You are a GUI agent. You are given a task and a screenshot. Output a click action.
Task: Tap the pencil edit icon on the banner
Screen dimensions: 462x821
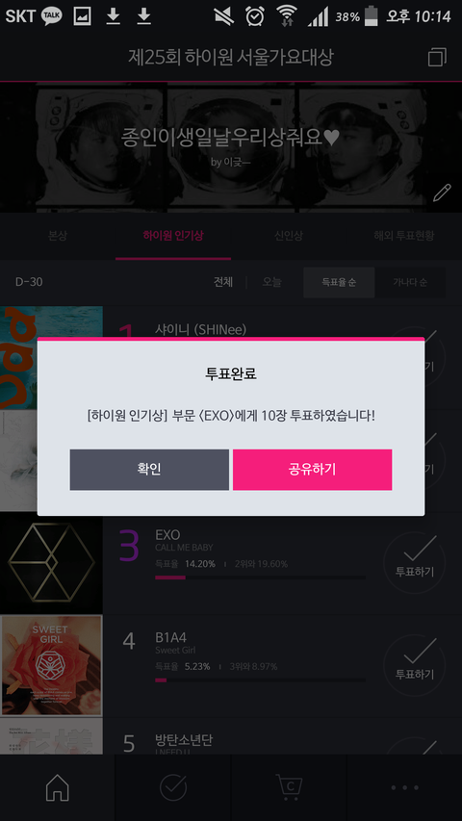(442, 192)
